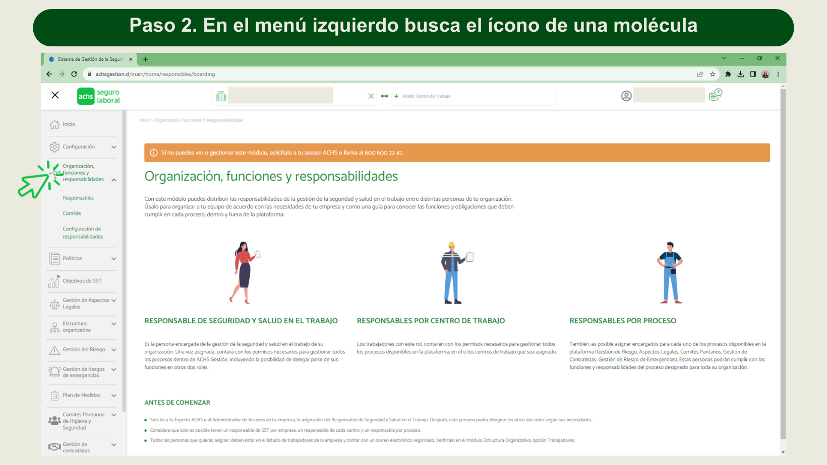
Task: Click the Políticas document icon
Action: pyautogui.click(x=54, y=259)
